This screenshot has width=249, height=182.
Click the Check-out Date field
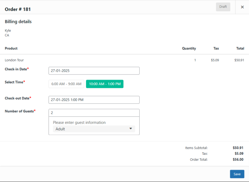(94, 100)
